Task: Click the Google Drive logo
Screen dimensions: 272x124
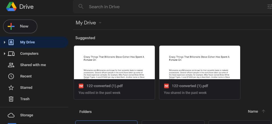Action: click(11, 7)
